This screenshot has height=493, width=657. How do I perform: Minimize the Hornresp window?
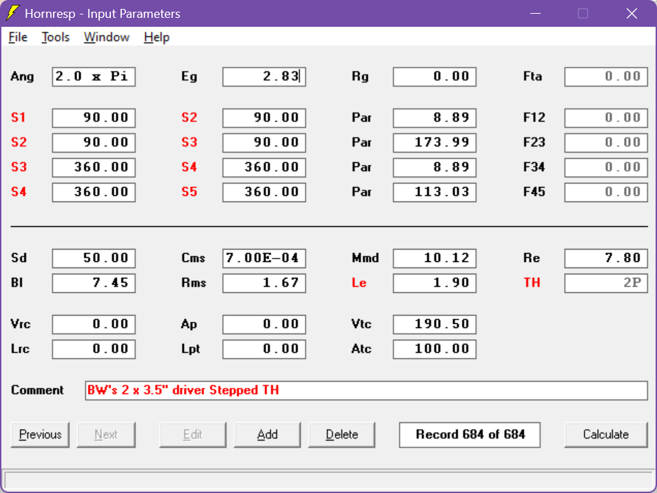[535, 13]
